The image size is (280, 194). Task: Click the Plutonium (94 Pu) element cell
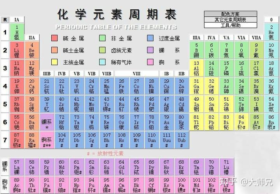92,185
